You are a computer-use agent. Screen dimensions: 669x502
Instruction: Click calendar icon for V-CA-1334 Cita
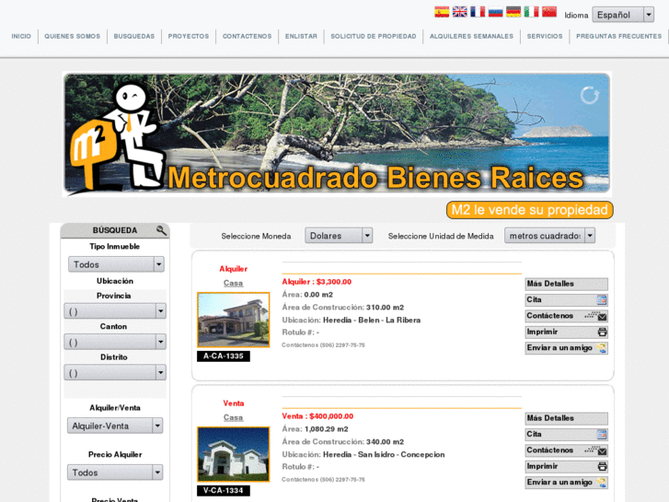[602, 435]
